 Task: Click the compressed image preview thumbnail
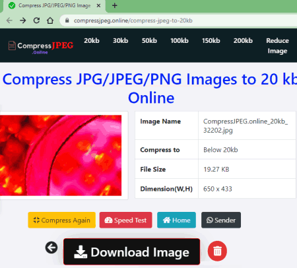point(61,155)
